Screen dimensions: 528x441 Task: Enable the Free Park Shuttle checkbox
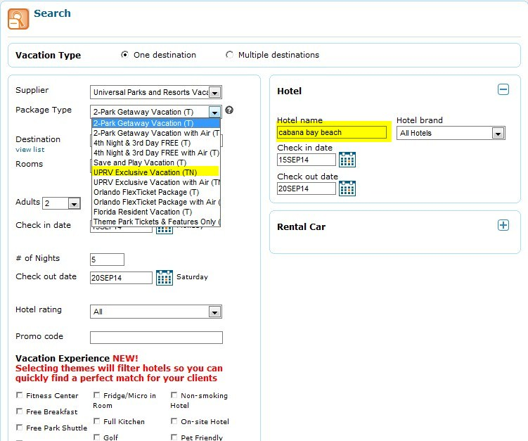[20, 428]
